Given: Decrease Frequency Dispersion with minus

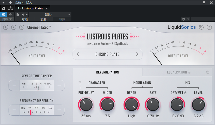Looking at the screenshot, I should [x=14, y=110].
